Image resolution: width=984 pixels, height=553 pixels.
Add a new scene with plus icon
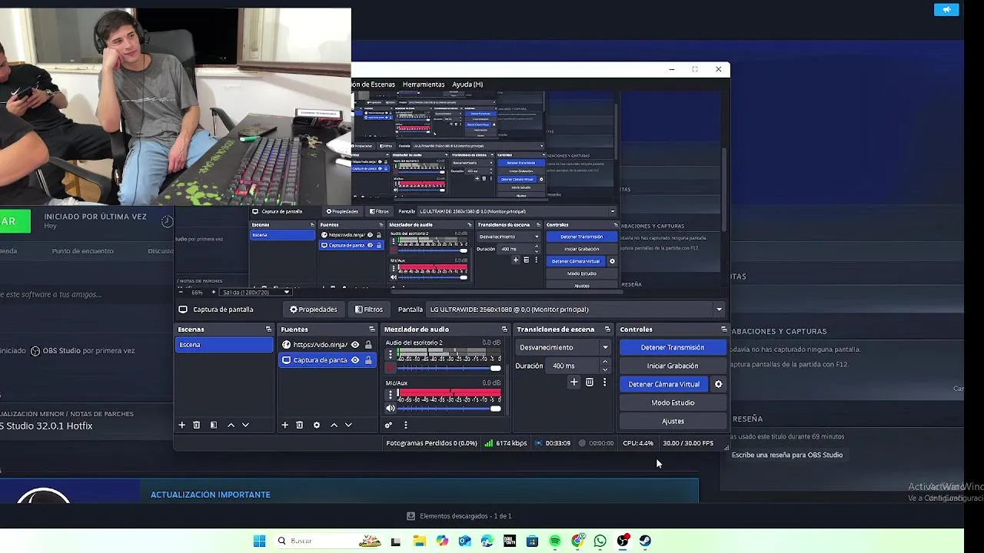tap(182, 425)
